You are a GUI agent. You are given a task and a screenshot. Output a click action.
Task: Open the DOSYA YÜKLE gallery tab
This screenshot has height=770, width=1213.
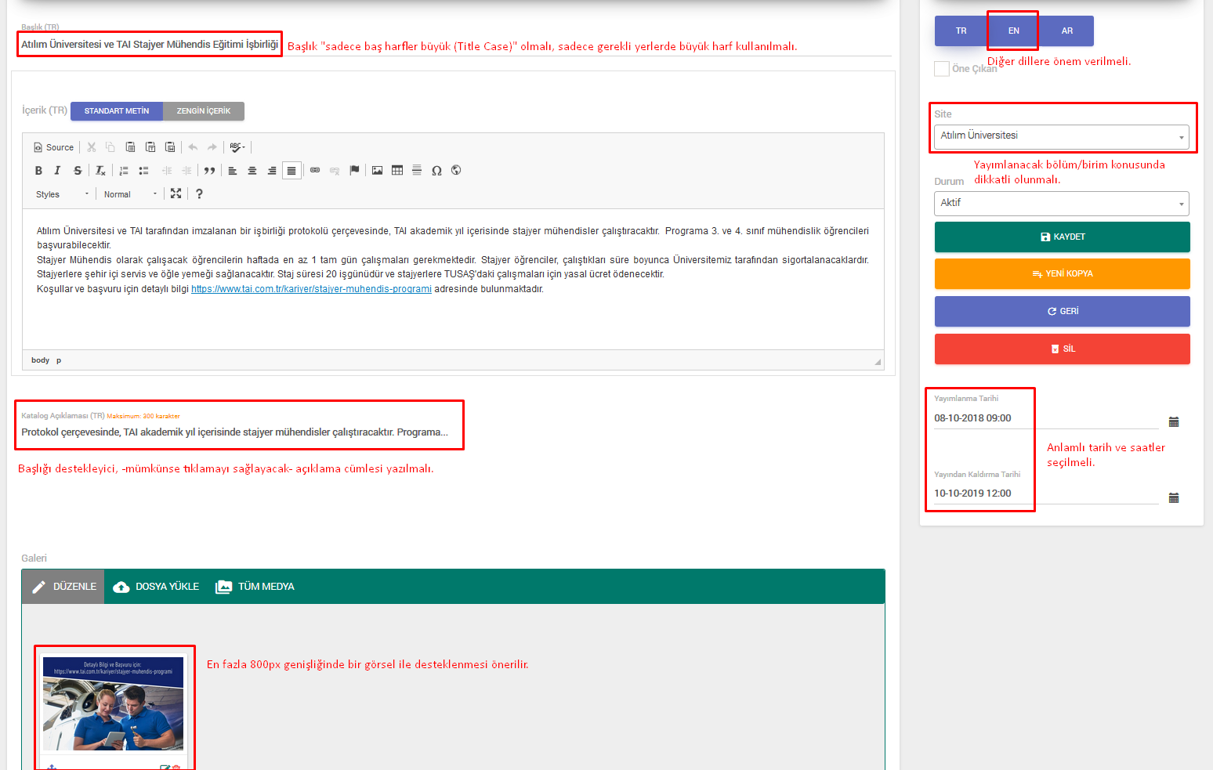coord(156,587)
